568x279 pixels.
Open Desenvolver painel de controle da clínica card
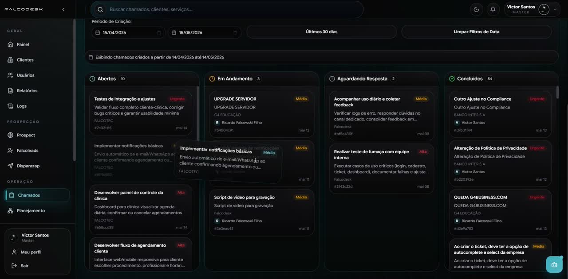coord(141,209)
